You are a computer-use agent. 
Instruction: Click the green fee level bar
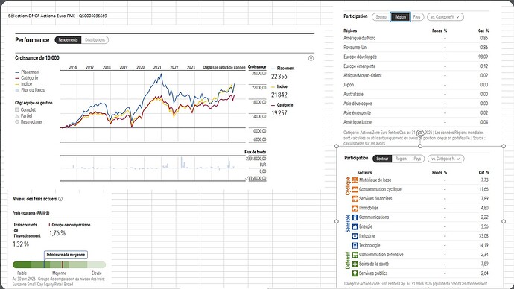pyautogui.click(x=60, y=264)
